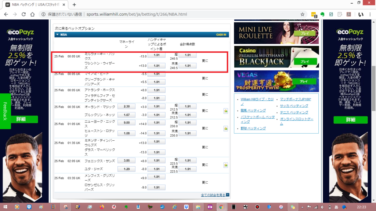The width and height of the screenshot is (376, 211).
Task: Click the address bar URL
Action: pos(137,14)
